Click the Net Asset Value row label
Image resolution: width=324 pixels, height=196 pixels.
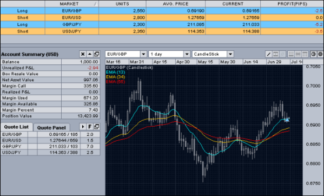18,80
